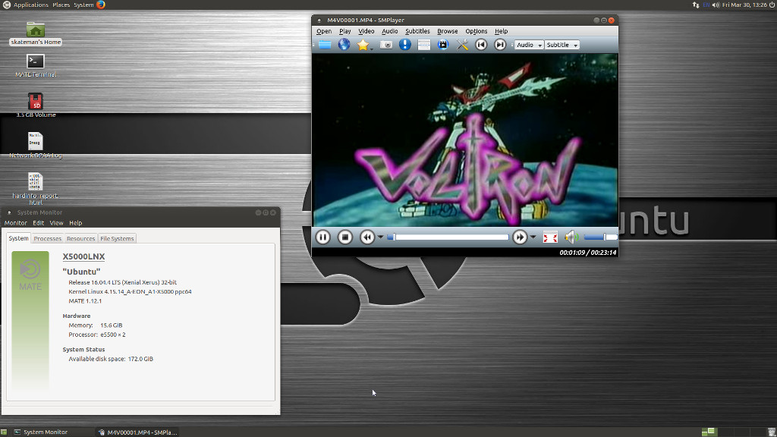777x437 pixels.
Task: Rewind the video with the backward button
Action: (x=367, y=237)
